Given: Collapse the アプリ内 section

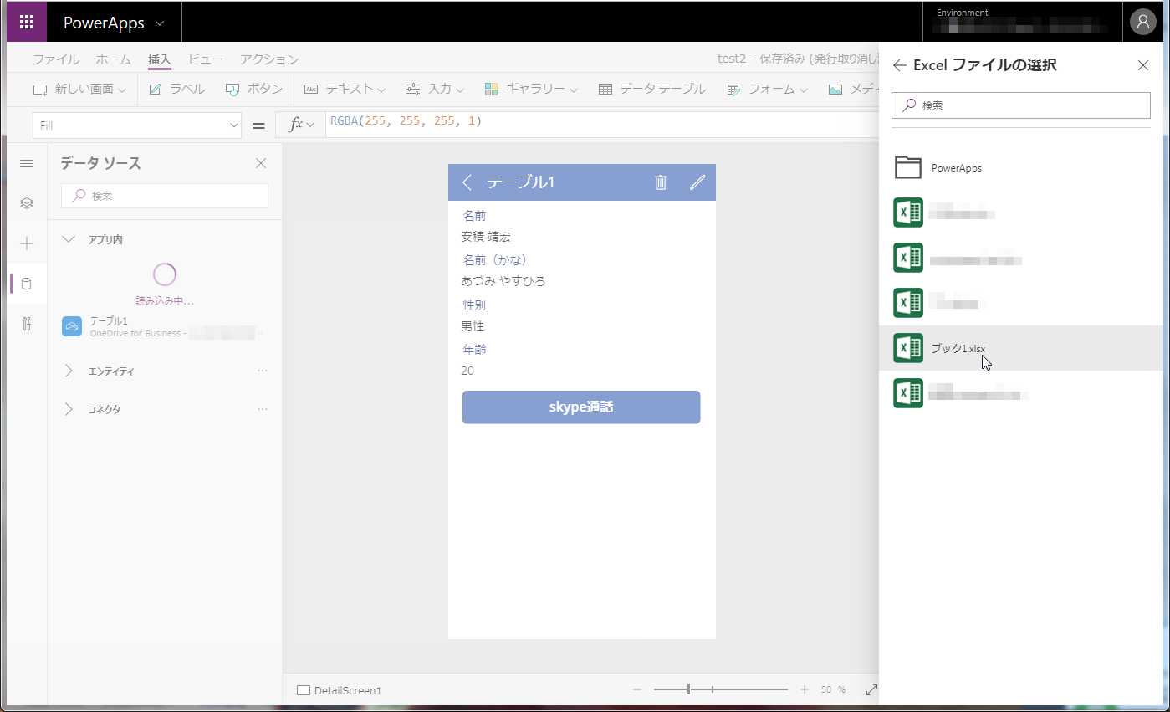Looking at the screenshot, I should [x=69, y=239].
